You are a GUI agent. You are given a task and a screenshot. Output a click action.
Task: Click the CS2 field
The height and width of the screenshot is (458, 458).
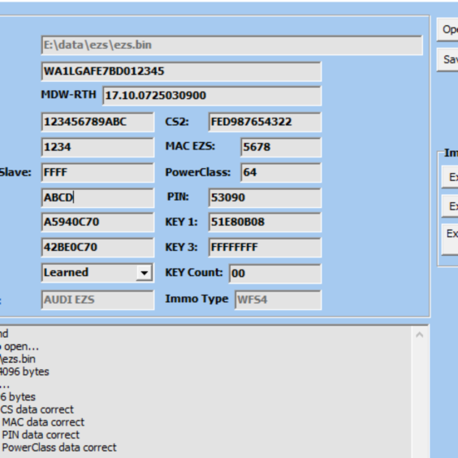[265, 122]
